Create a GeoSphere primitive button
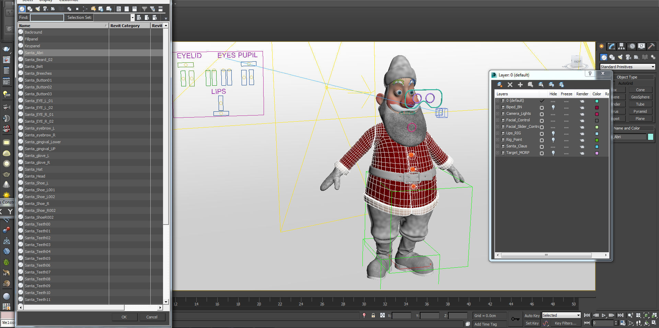The image size is (659, 328). (x=640, y=97)
